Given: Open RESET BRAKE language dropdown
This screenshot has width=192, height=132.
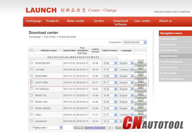Looking at the screenshot, I should coord(126,108).
